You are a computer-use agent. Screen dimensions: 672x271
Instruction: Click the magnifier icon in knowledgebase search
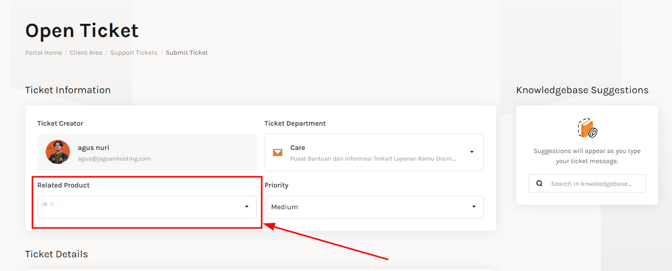click(540, 183)
